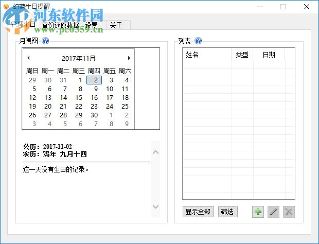Screen dimensions: 319x244
Task: Select highlighted day 2 in the calendar
Action: [94, 80]
